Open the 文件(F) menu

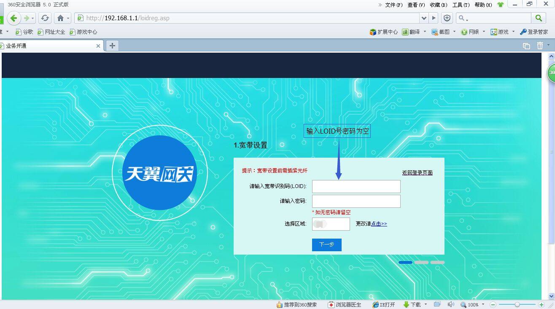coord(394,5)
